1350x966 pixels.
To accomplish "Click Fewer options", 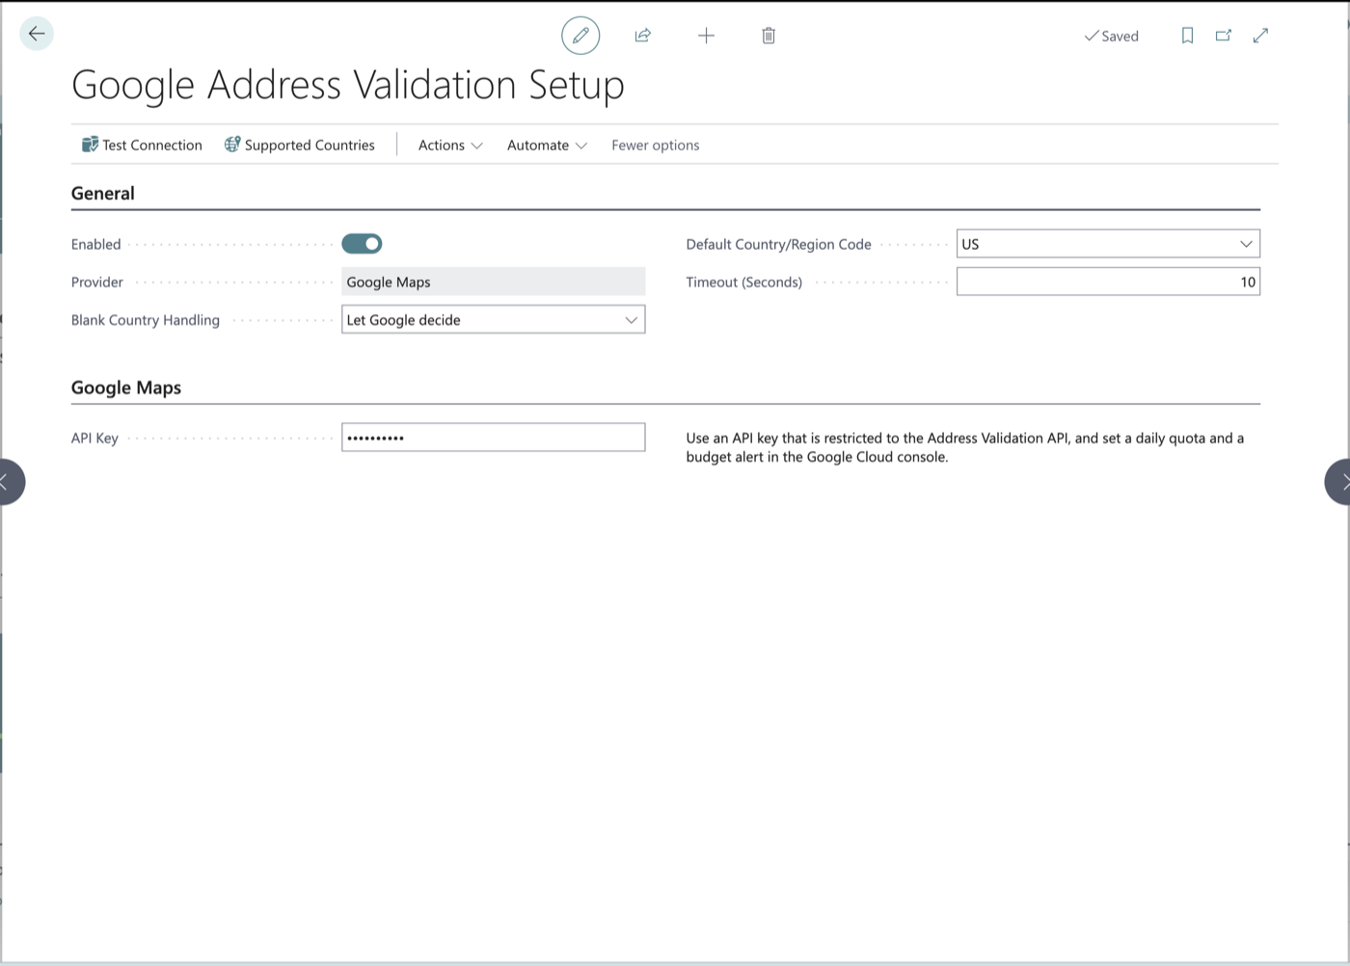I will [x=656, y=145].
